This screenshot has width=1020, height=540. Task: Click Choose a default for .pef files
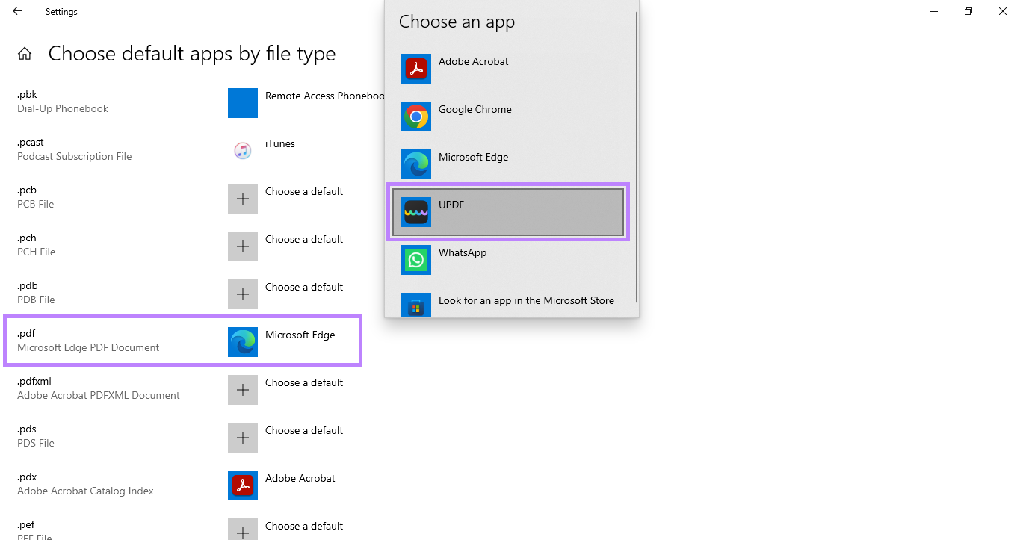point(242,530)
